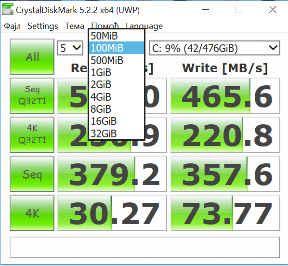Start the Seq Q32T1 test
288x266 pixels.
[x=32, y=95]
